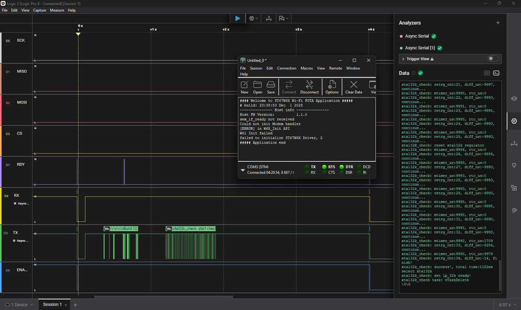The height and width of the screenshot is (310, 521).
Task: Open the Macros menu in terminal window
Action: click(x=306, y=68)
